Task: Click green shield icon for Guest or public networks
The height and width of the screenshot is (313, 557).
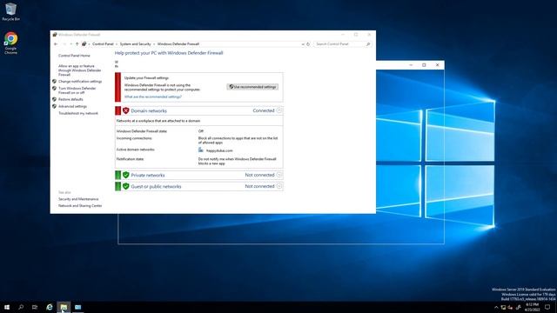Action: pyautogui.click(x=125, y=186)
